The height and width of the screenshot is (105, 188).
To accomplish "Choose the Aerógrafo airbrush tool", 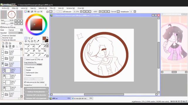I will 33,45.
